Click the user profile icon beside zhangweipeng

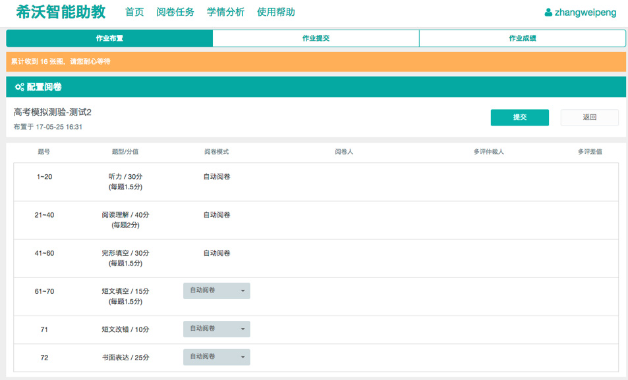(548, 12)
